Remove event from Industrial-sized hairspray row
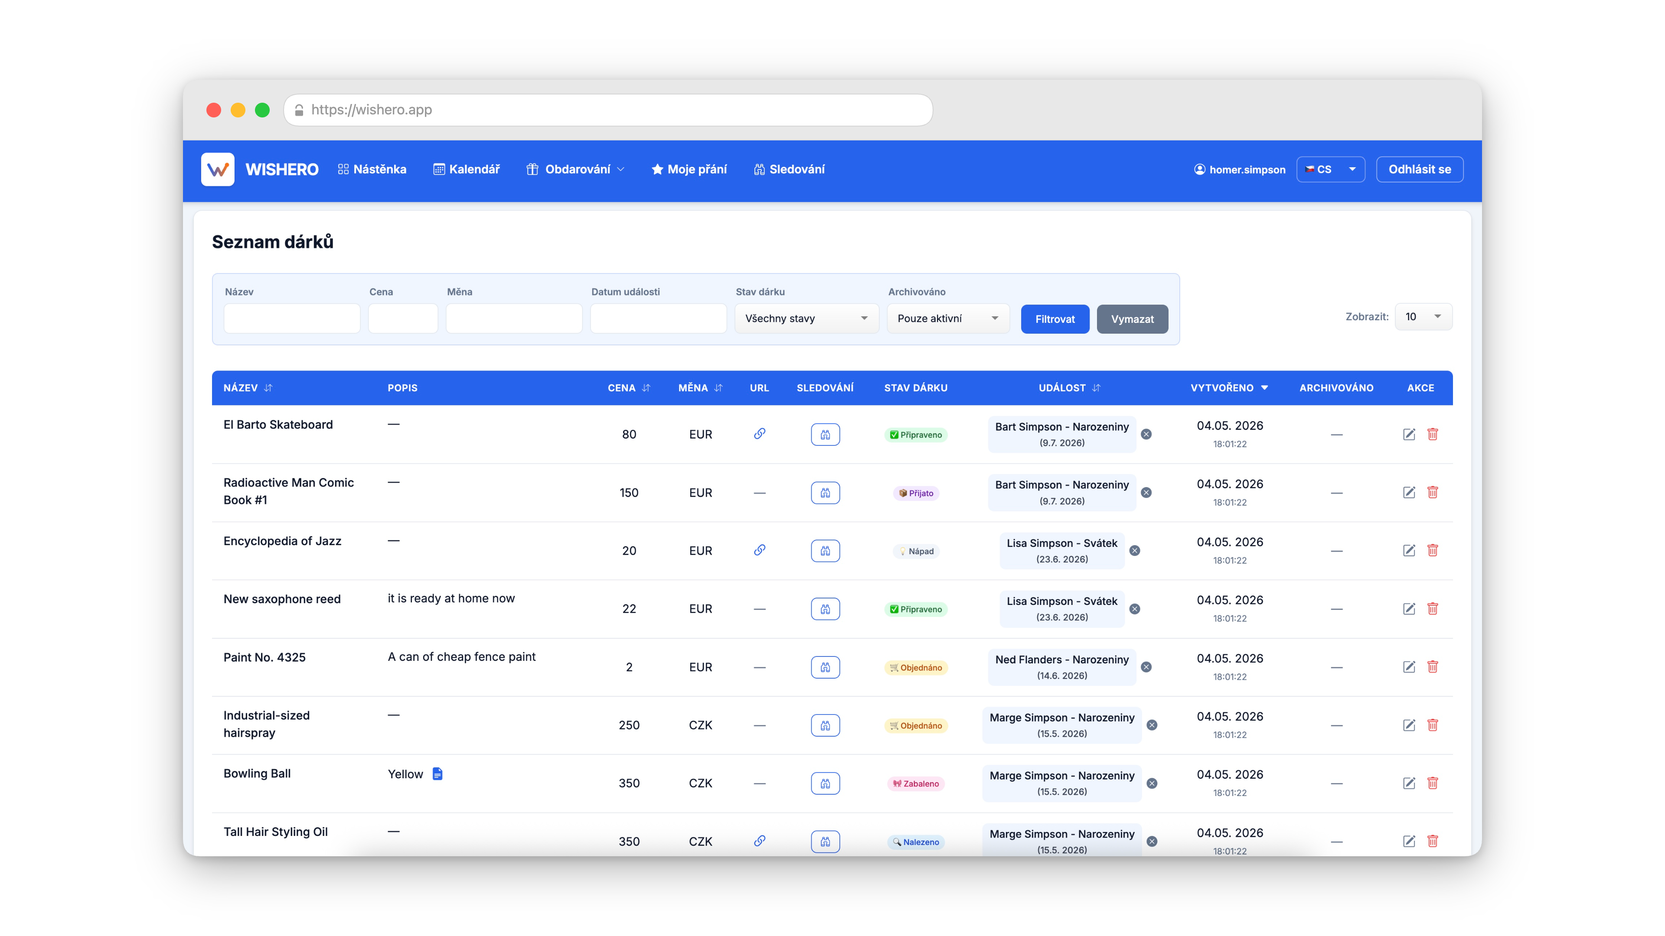Screen dimensions: 1665x936 coord(1152,725)
